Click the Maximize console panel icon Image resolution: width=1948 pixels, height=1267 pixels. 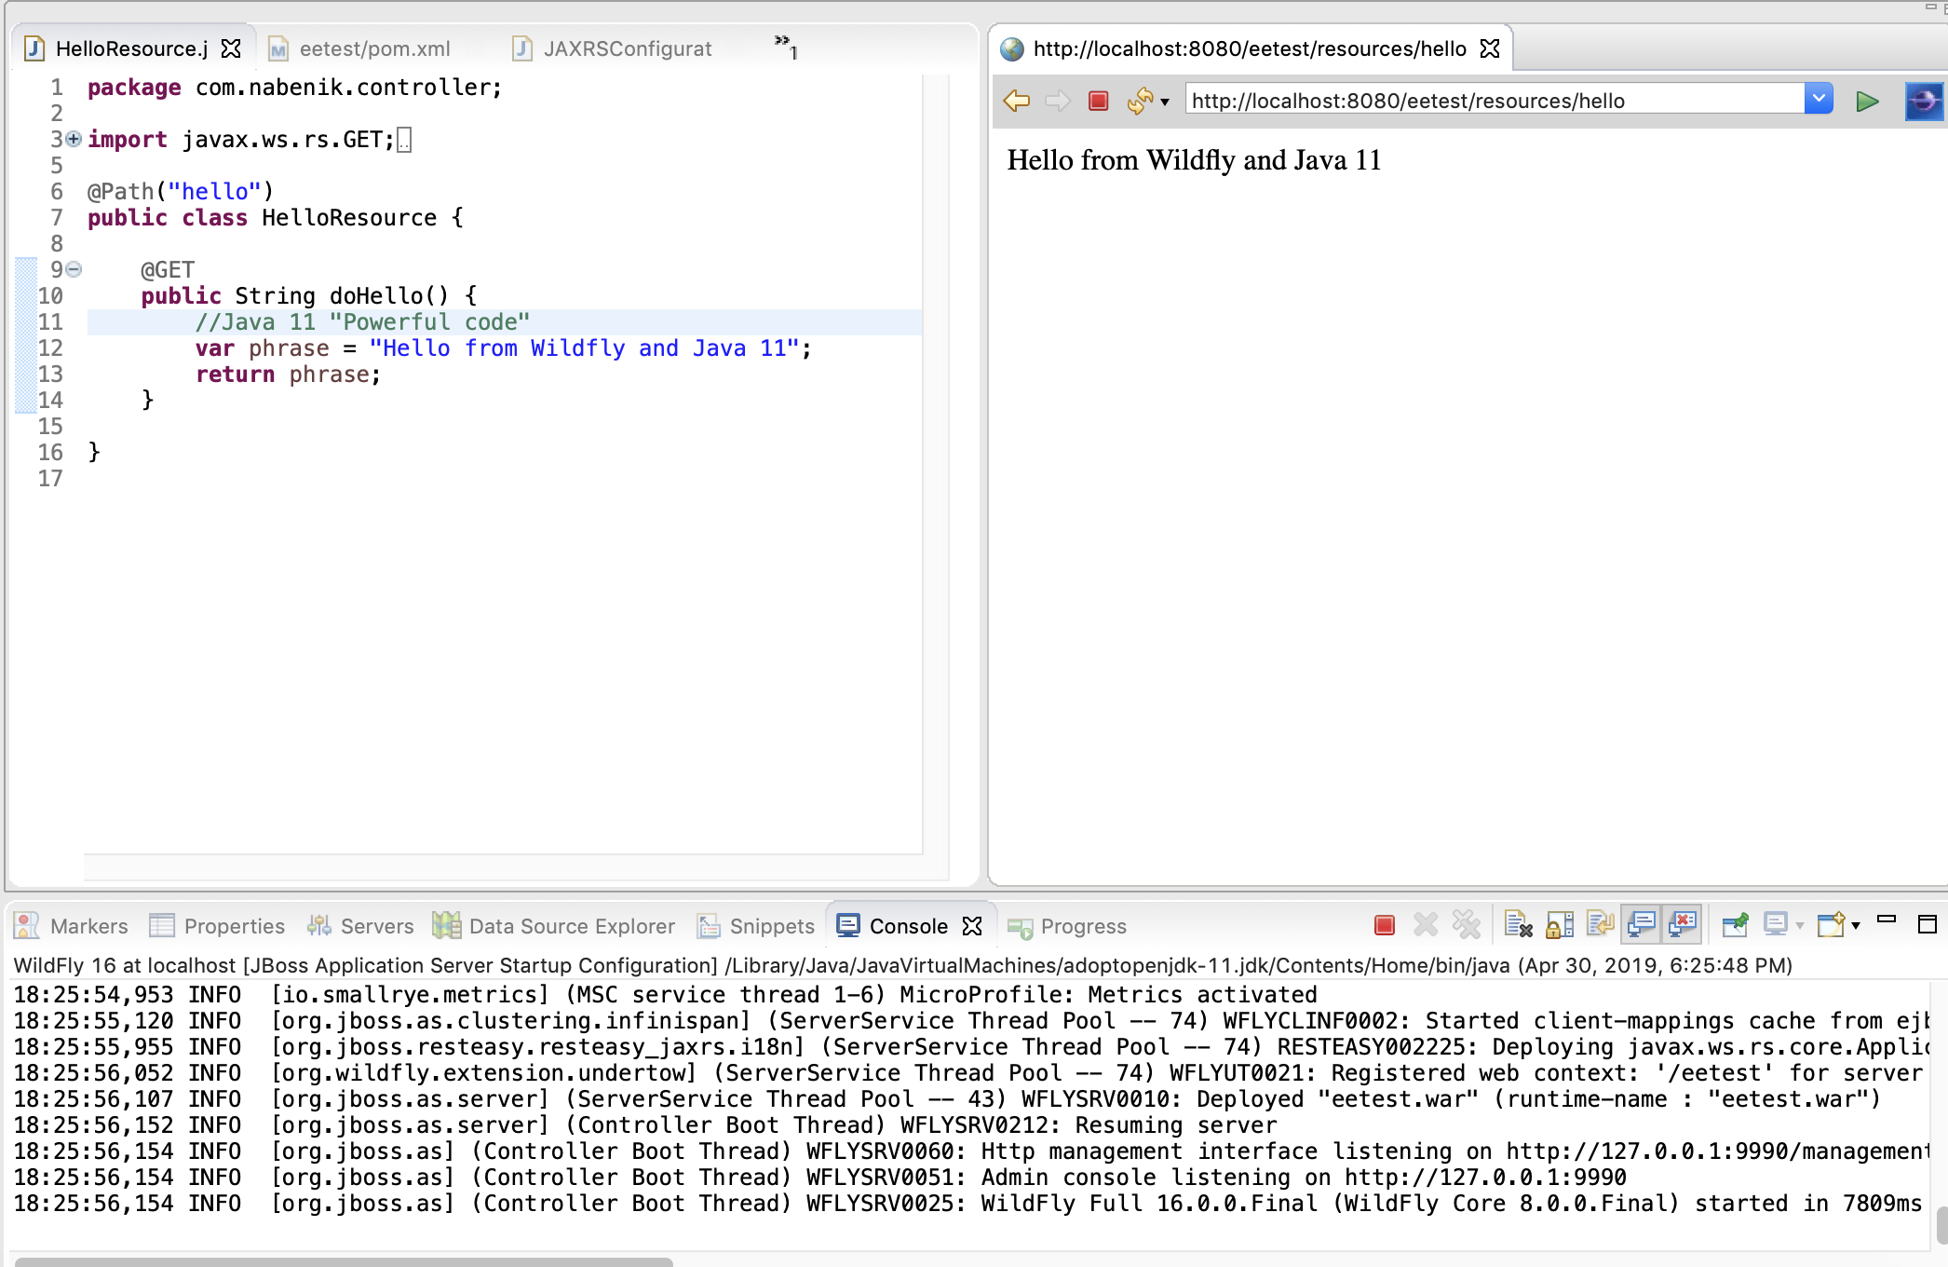(1928, 923)
